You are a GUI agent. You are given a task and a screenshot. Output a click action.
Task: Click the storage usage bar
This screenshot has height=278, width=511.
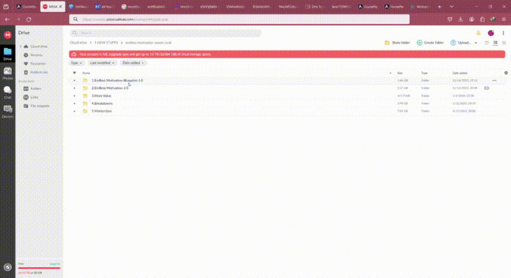(x=39, y=268)
